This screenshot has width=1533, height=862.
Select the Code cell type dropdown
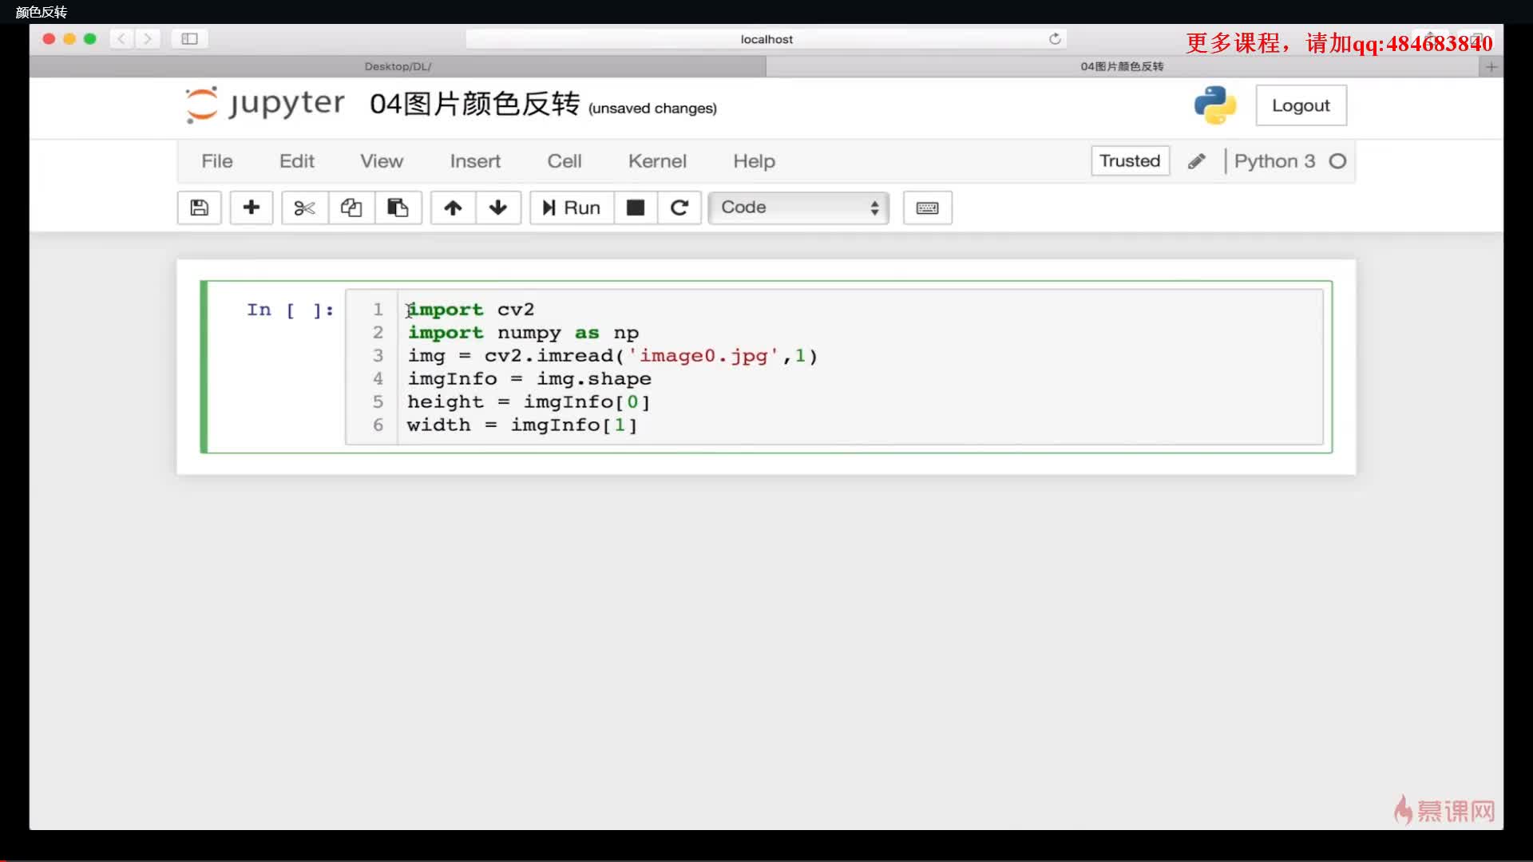tap(795, 208)
